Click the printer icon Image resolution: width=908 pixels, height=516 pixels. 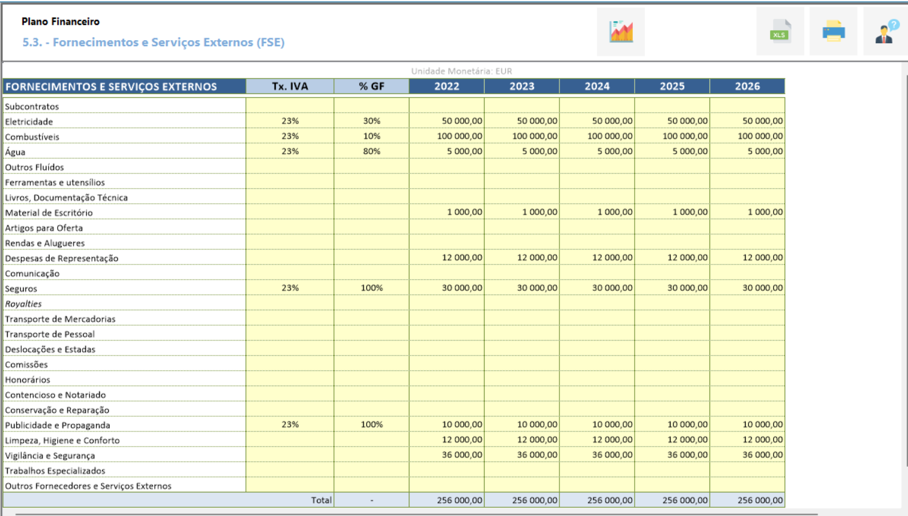pyautogui.click(x=833, y=32)
